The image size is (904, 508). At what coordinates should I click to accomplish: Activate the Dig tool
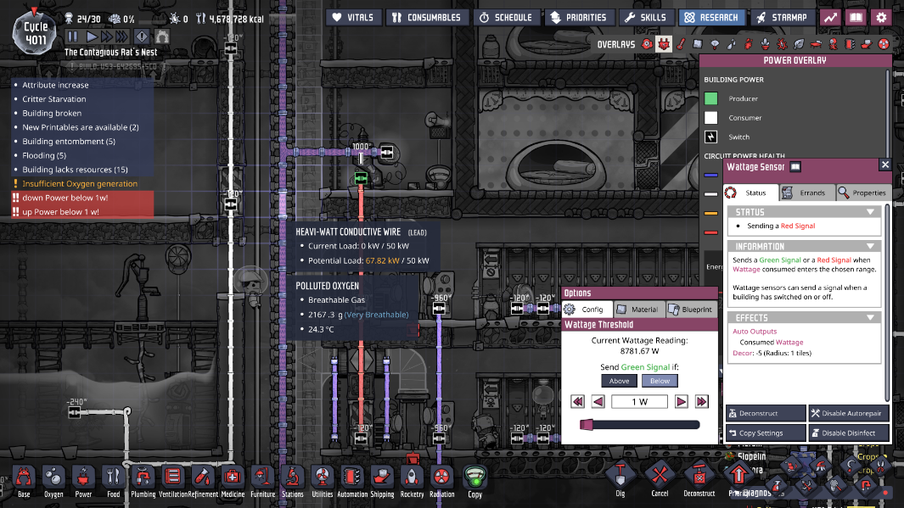click(620, 479)
